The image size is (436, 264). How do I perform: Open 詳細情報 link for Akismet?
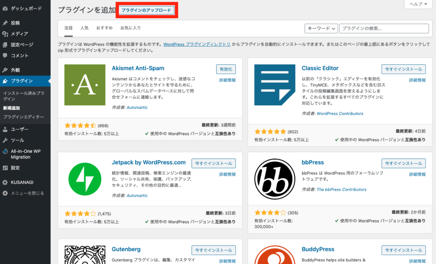[x=227, y=80]
